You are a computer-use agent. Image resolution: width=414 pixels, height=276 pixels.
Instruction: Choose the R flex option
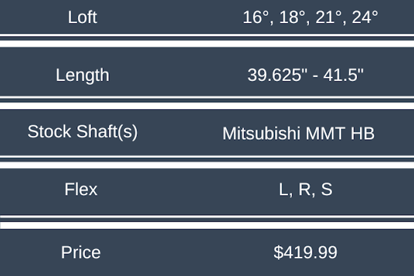pos(304,190)
